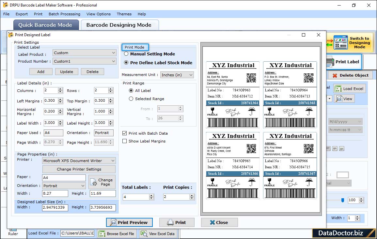
Task: Open the Batch Processing menu
Action: coord(64,14)
